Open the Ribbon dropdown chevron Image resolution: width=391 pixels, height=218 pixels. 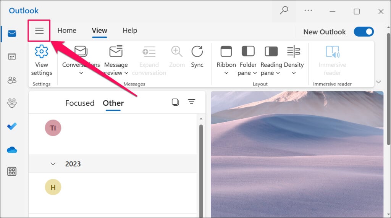(226, 73)
